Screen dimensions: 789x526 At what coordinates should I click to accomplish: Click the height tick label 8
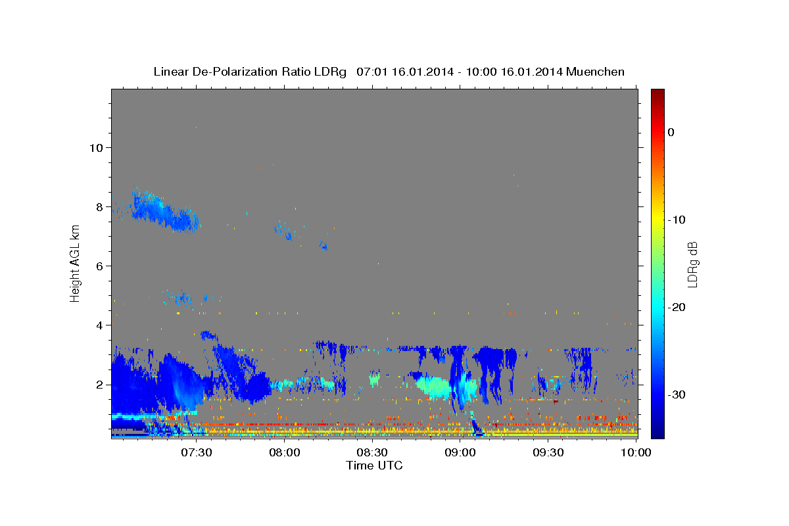(100, 206)
